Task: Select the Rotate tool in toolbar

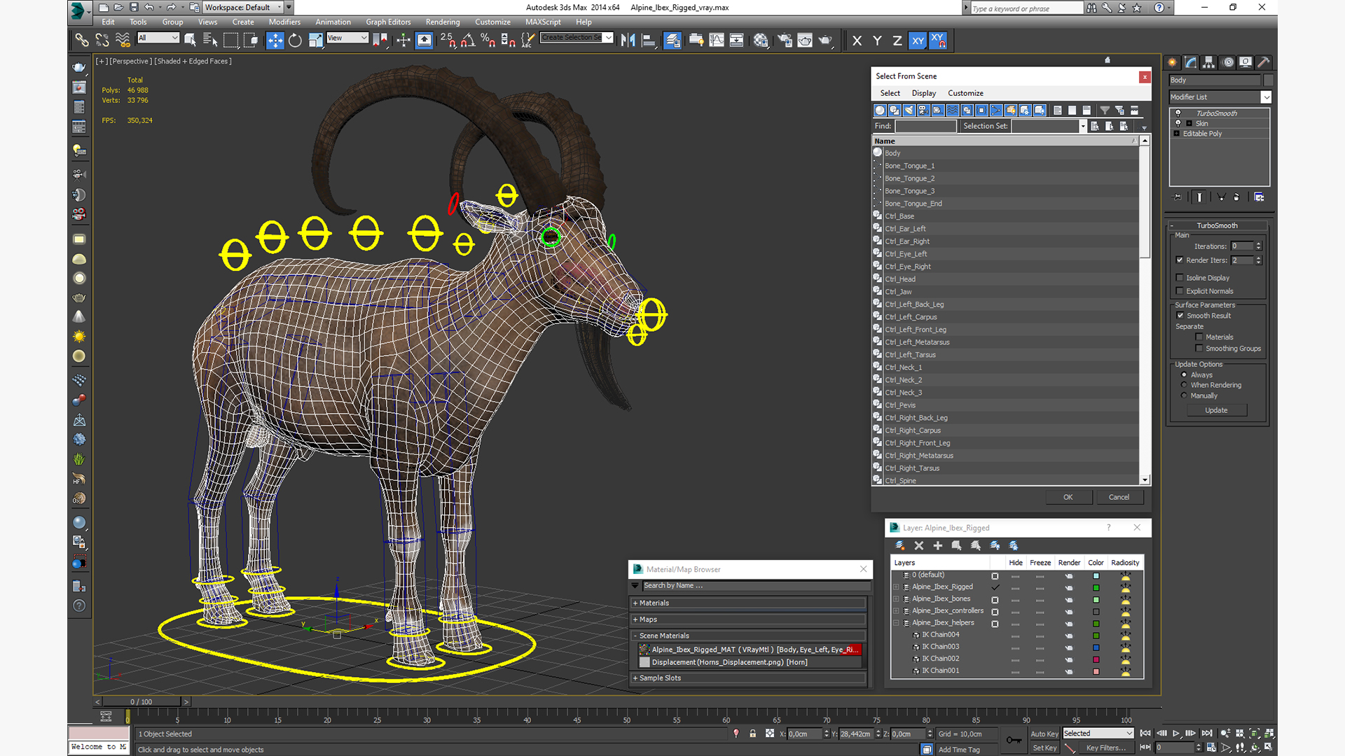Action: pos(295,41)
